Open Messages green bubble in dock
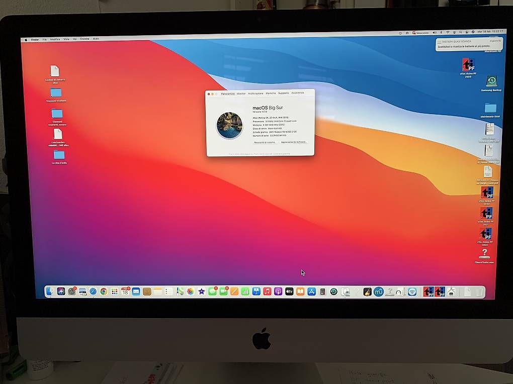The height and width of the screenshot is (384, 513). point(212,292)
